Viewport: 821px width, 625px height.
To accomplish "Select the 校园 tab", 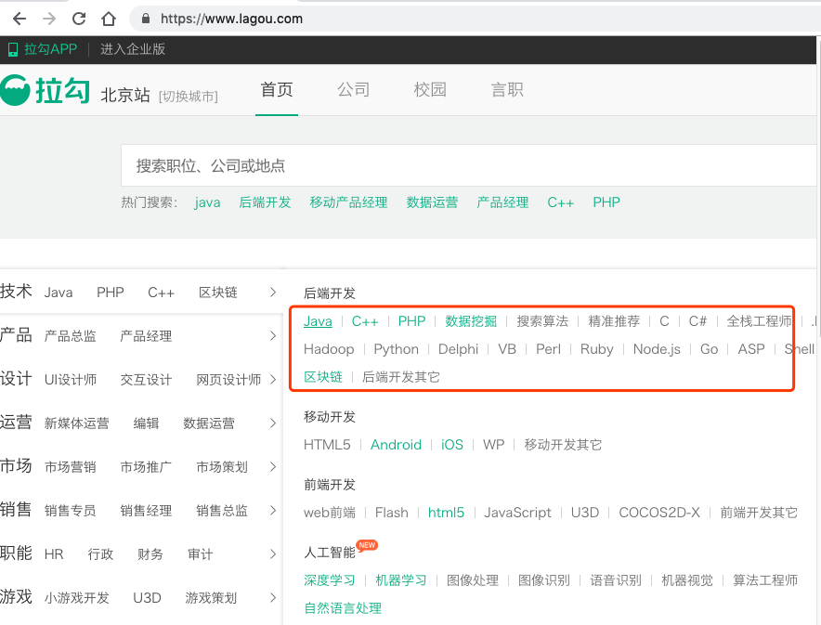I will click(430, 89).
